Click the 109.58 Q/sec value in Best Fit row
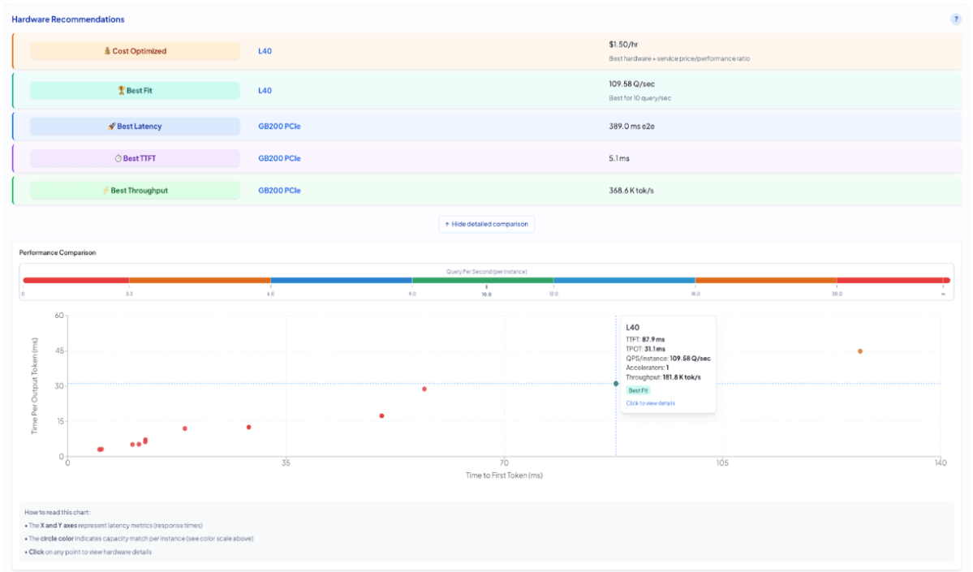973x572 pixels. click(631, 84)
